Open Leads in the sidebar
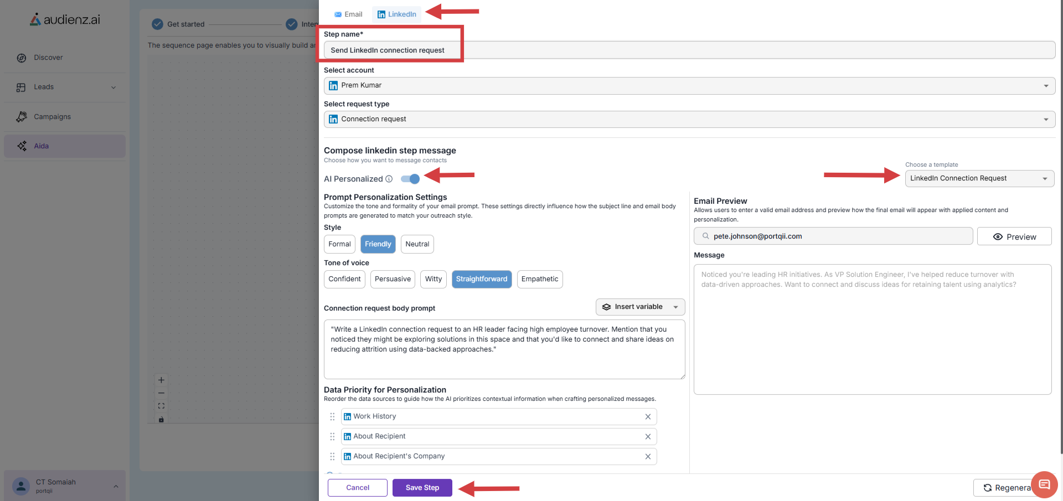Image resolution: width=1063 pixels, height=501 pixels. (65, 87)
